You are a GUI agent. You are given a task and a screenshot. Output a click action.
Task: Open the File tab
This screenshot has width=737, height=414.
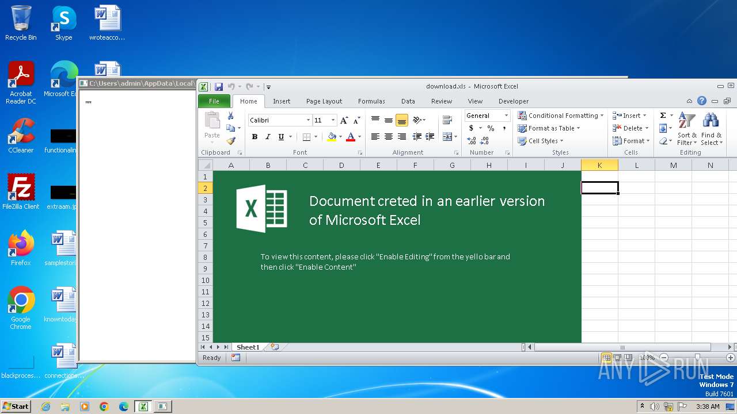214,101
